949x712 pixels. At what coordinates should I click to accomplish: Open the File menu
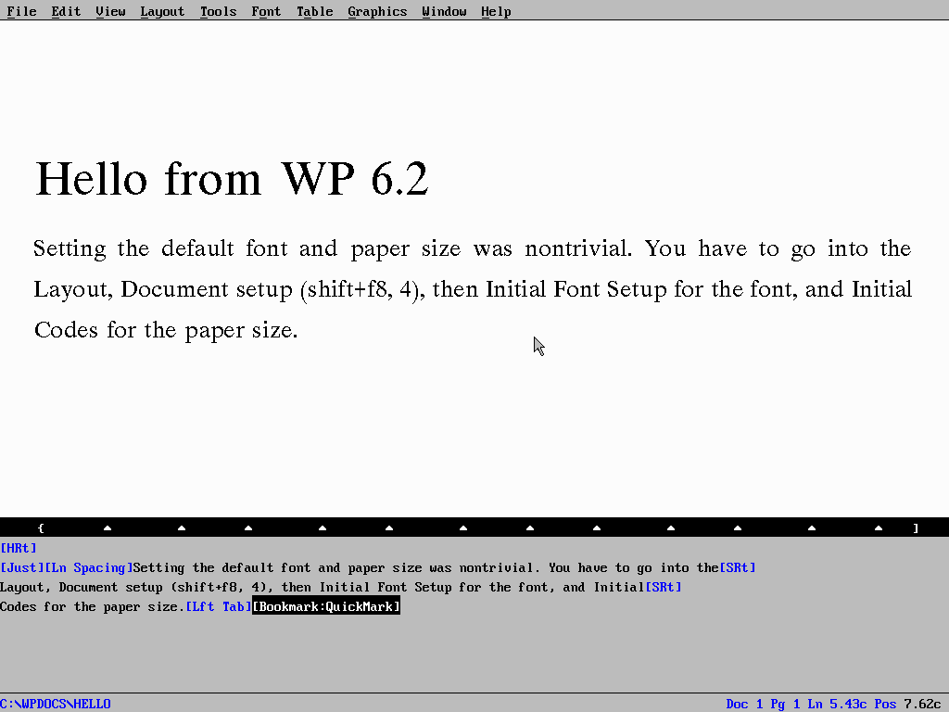click(x=21, y=11)
